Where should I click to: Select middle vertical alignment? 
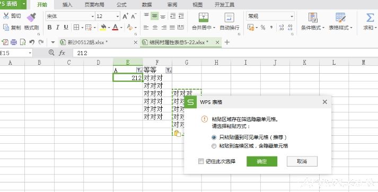click(154, 16)
